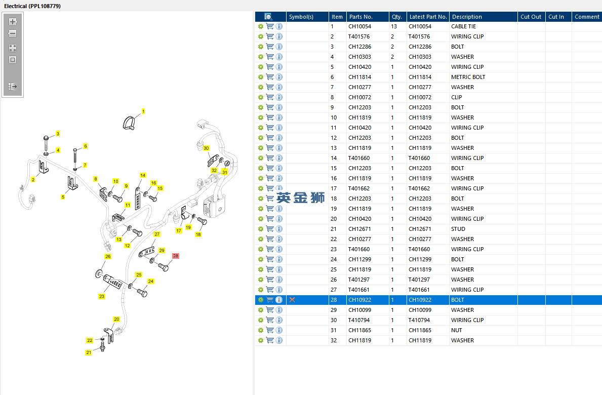The width and height of the screenshot is (602, 395).
Task: Click latest part number CH12671
Action: click(420, 229)
